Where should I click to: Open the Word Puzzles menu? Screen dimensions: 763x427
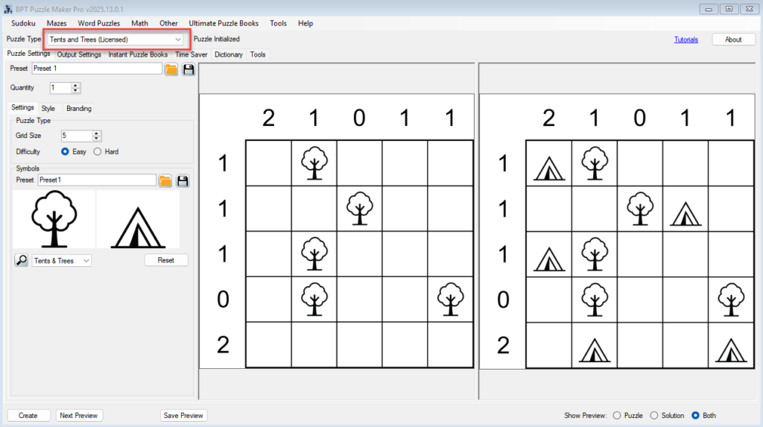(x=98, y=23)
